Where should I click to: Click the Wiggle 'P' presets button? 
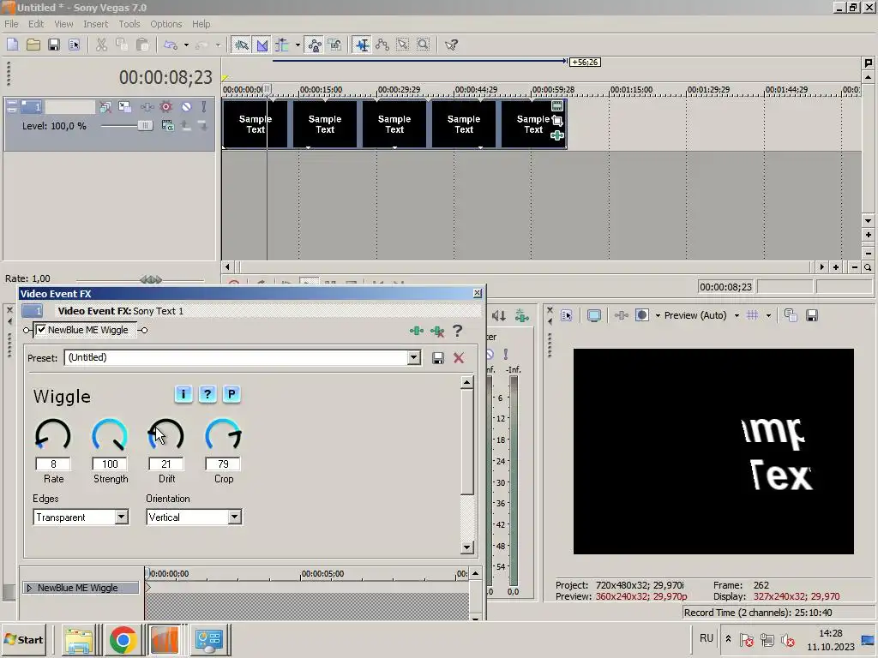coord(232,394)
